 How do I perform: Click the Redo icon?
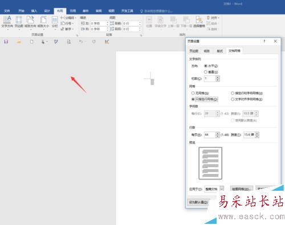pyautogui.click(x=94, y=42)
